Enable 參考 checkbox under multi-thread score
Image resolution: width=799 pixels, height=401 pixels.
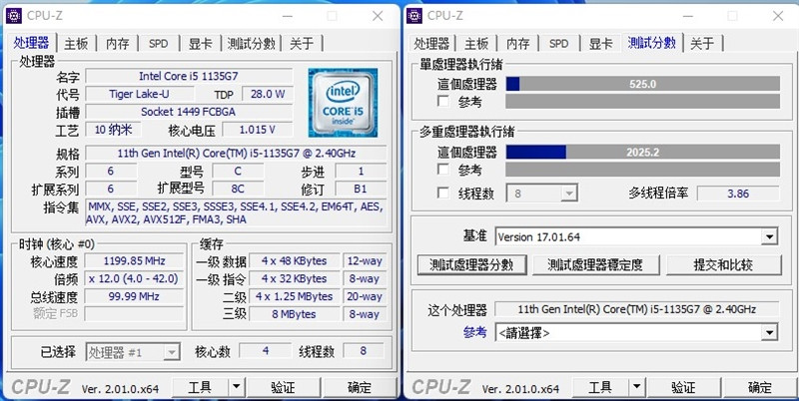point(443,169)
